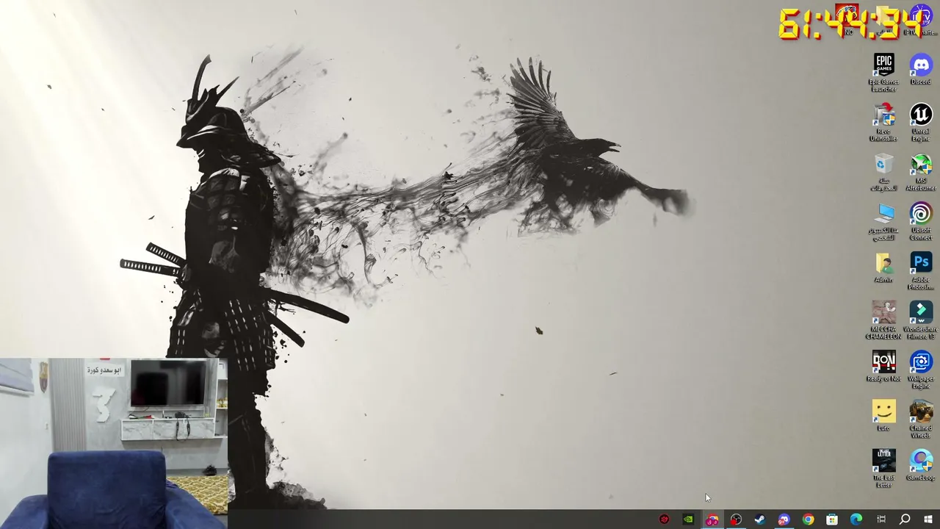The width and height of the screenshot is (940, 529).
Task: Open the MSI Afterburner desktop shortcut
Action: (921, 172)
